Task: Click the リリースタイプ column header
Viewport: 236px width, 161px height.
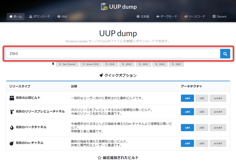Action: (x=20, y=86)
